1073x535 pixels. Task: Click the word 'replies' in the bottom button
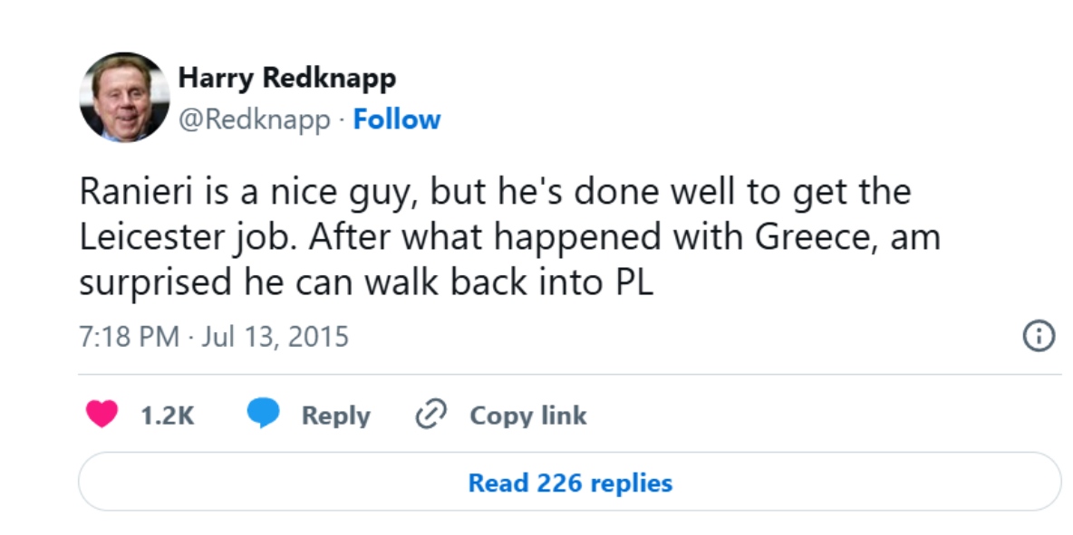[x=632, y=483]
